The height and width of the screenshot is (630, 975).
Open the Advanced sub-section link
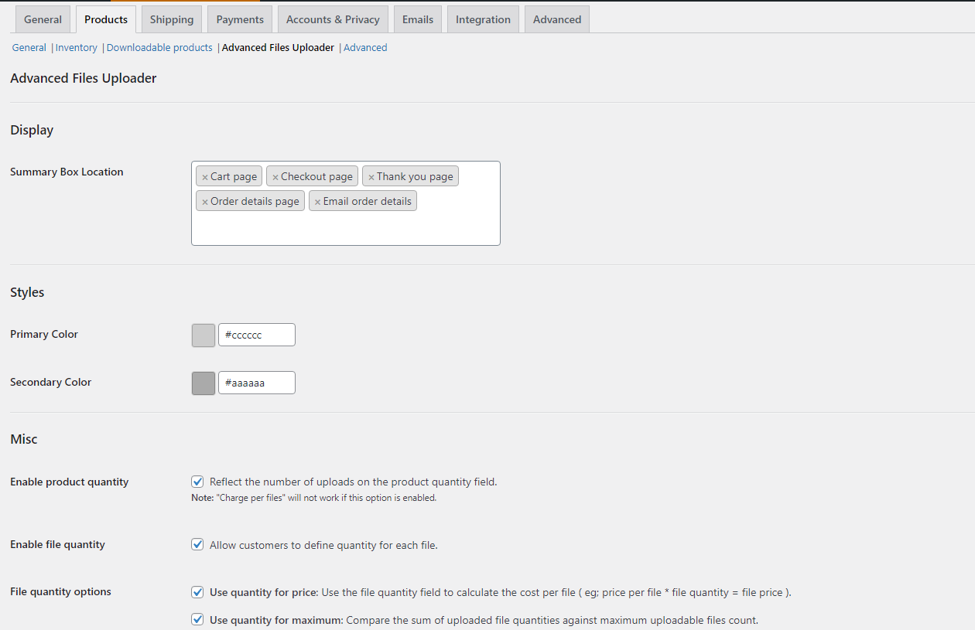[365, 48]
